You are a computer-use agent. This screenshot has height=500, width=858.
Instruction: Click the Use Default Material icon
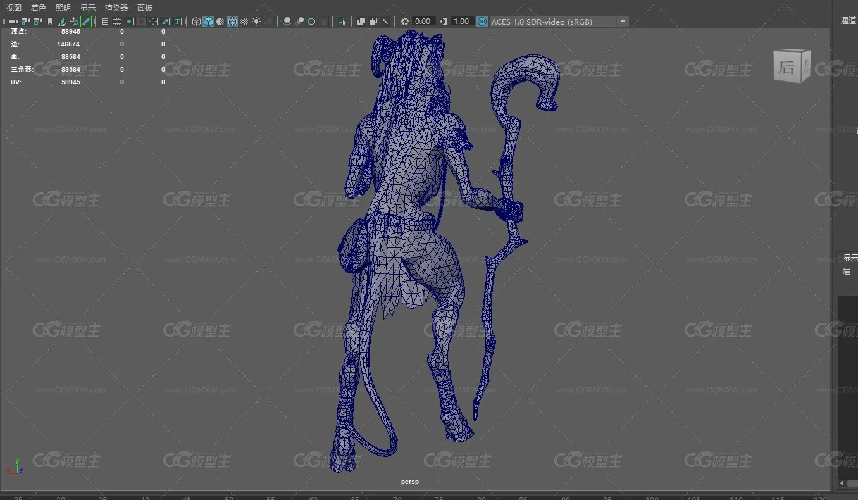click(x=220, y=22)
